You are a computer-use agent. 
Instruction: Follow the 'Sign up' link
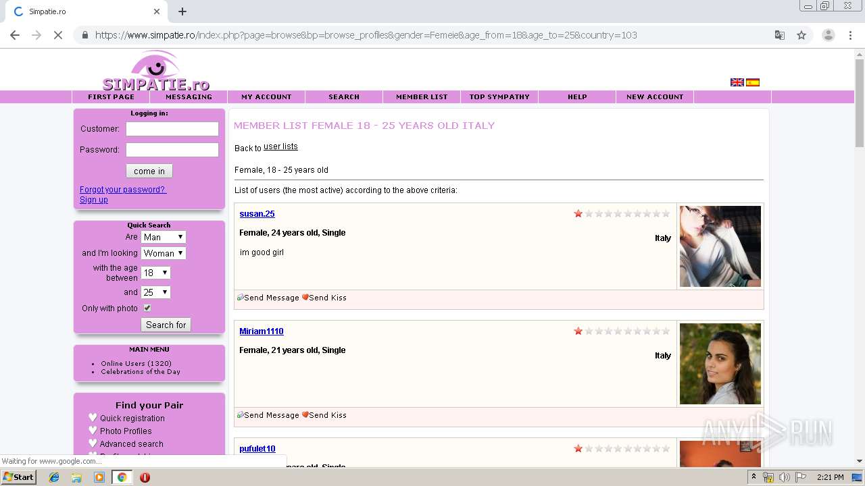coord(94,200)
